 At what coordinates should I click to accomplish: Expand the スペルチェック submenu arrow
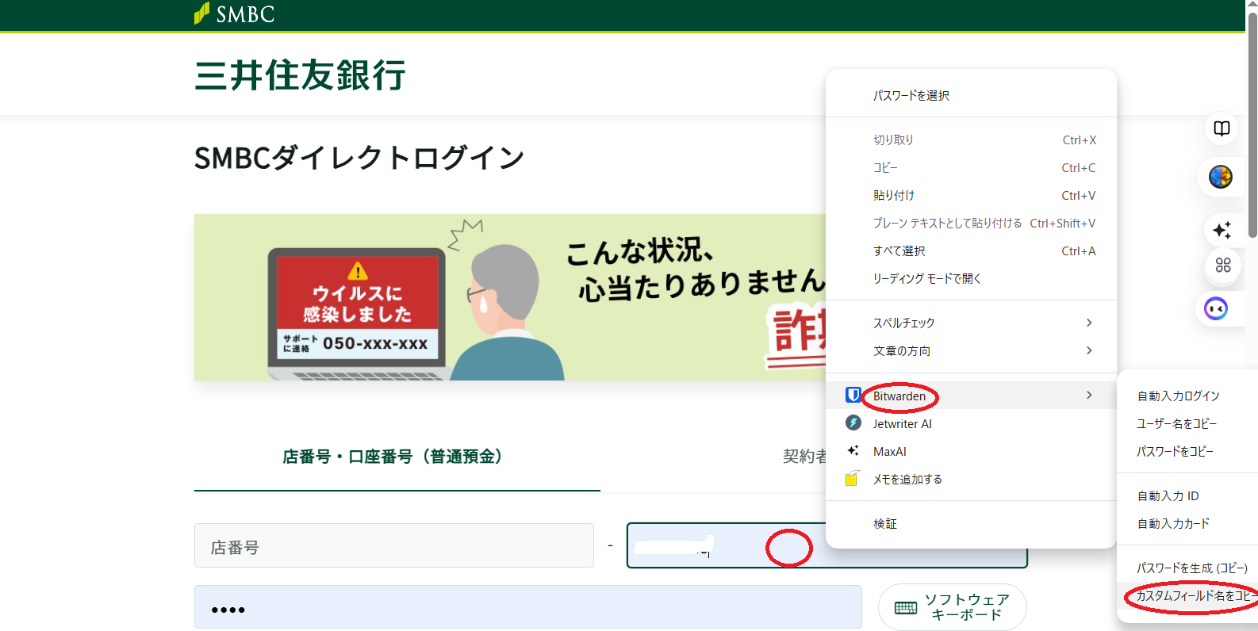click(x=1089, y=323)
